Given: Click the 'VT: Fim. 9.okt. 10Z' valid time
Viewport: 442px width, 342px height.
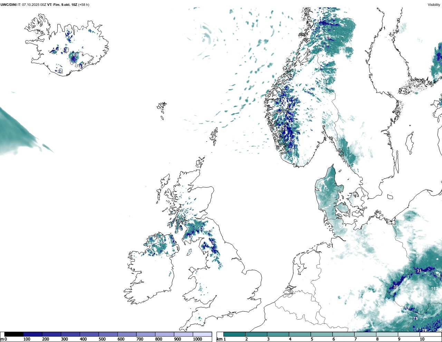Looking at the screenshot, I should pyautogui.click(x=63, y=5).
